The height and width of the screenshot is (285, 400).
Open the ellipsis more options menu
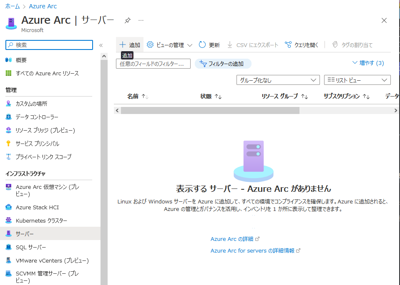pos(141,20)
